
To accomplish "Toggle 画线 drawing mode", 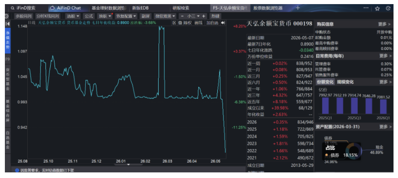I will 198,23.
